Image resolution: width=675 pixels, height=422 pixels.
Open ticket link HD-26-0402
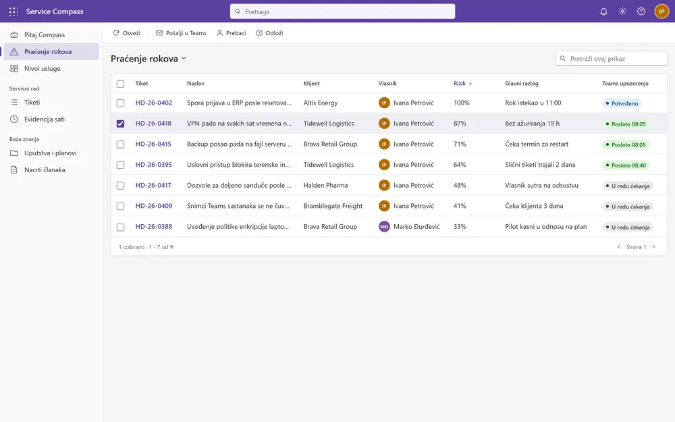pos(154,103)
